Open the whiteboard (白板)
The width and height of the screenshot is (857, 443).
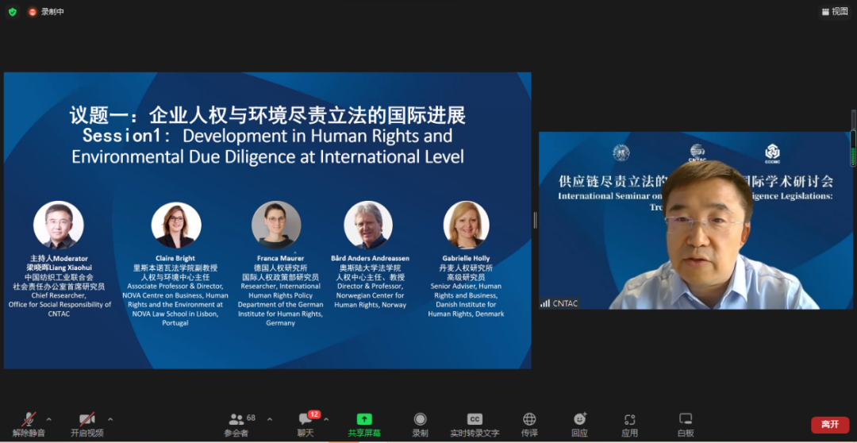click(686, 424)
